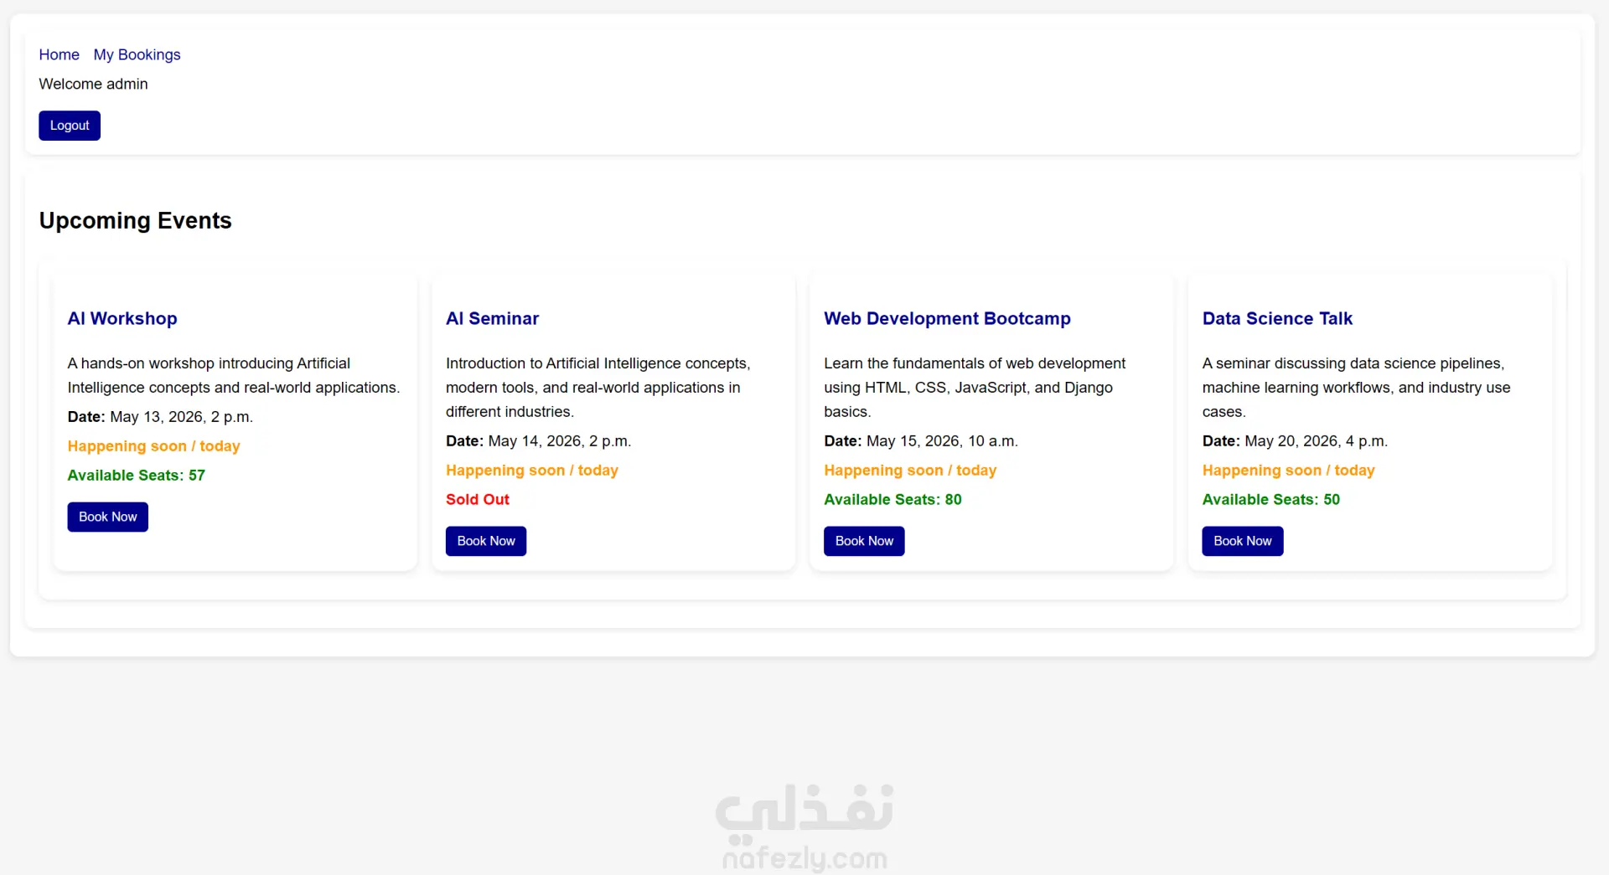Image resolution: width=1609 pixels, height=875 pixels.
Task: Click the Sold Out label
Action: tap(477, 499)
